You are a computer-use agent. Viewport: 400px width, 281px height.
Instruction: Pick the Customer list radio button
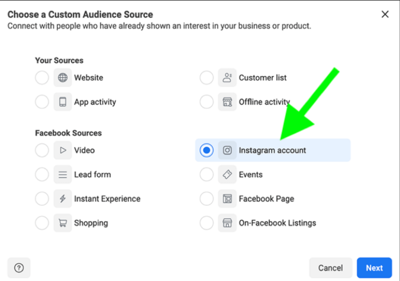[207, 78]
